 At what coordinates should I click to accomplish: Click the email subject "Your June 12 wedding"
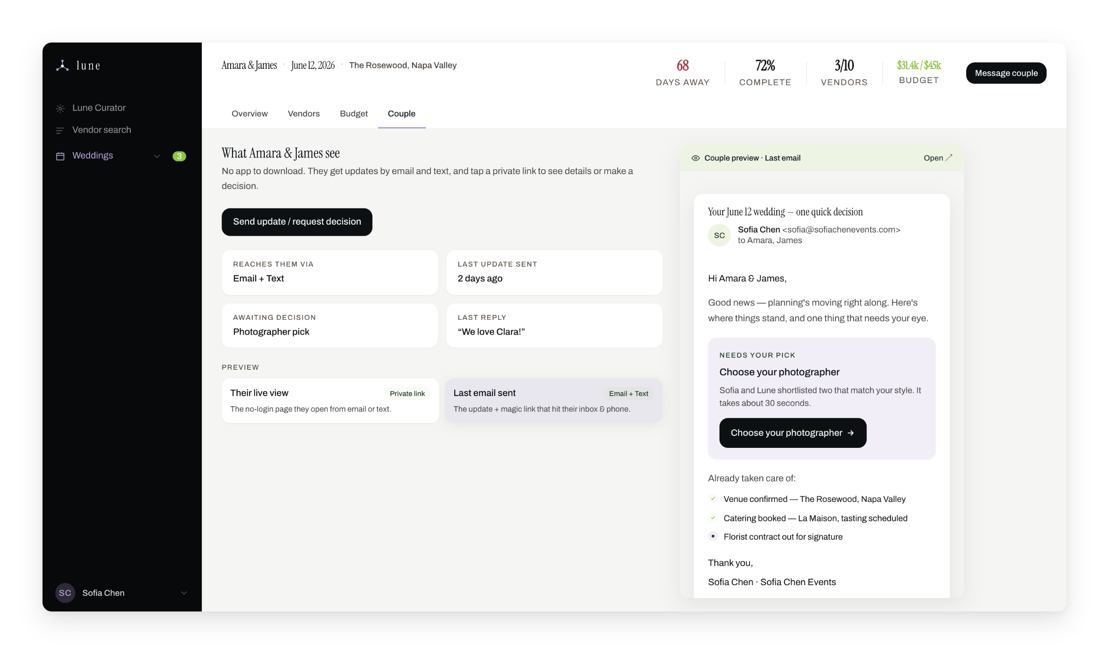(x=785, y=212)
